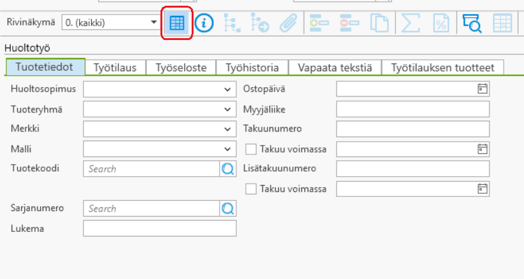The width and height of the screenshot is (524, 279).
Task: Click the Huoltotyö section heading
Action: (x=27, y=48)
